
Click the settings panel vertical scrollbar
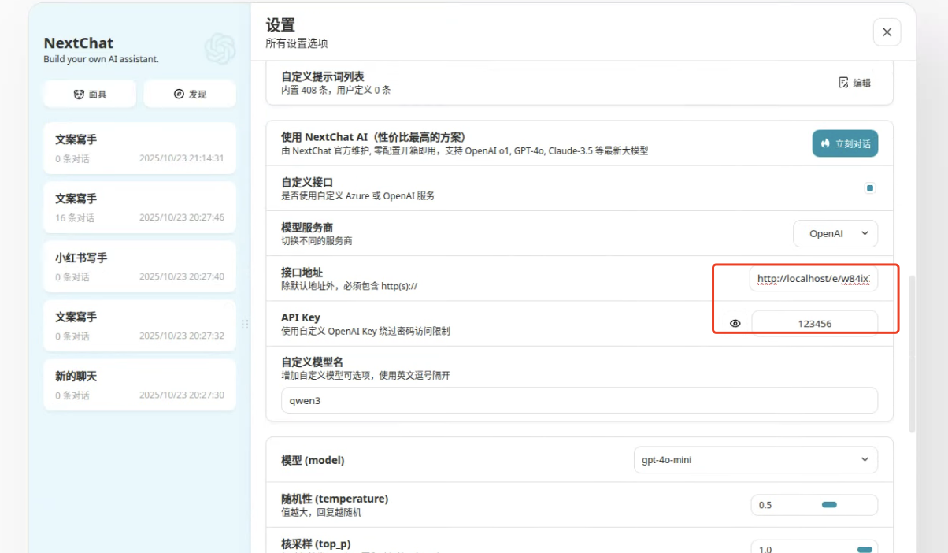913,354
